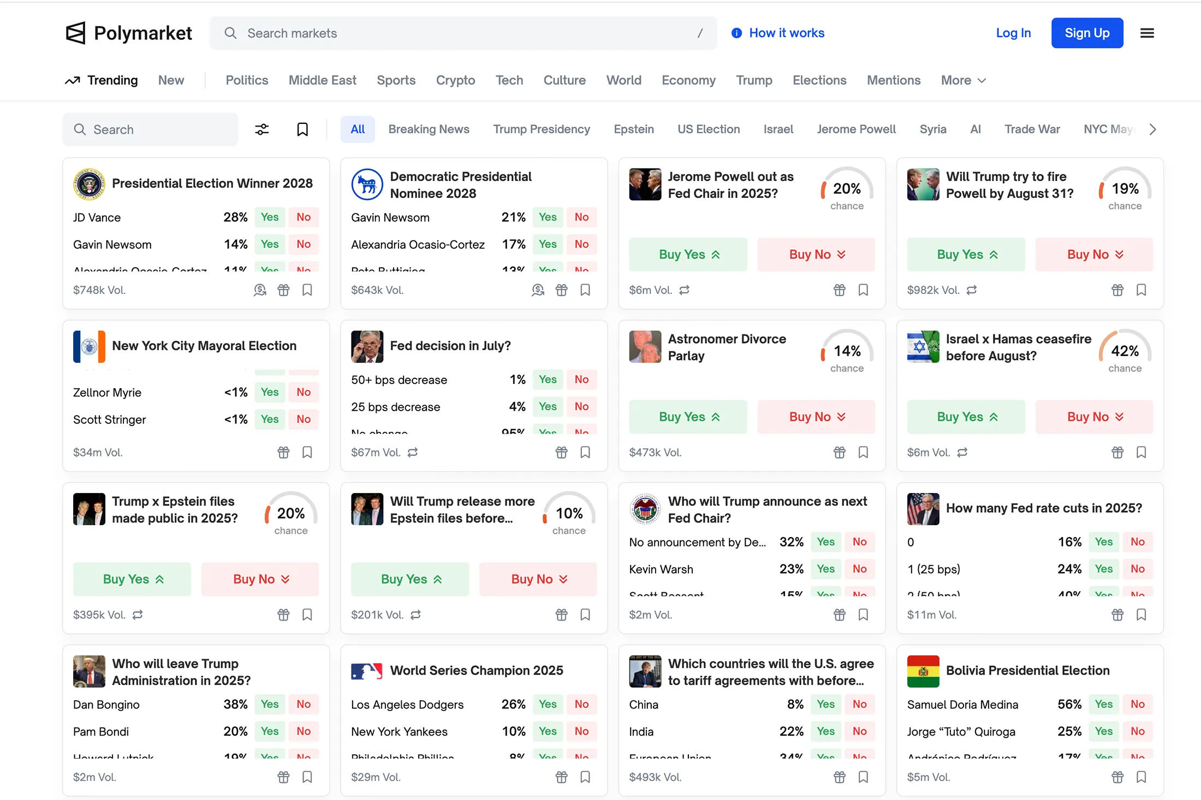This screenshot has height=800, width=1201.
Task: Open the filter settings sliders icon
Action: click(x=262, y=129)
